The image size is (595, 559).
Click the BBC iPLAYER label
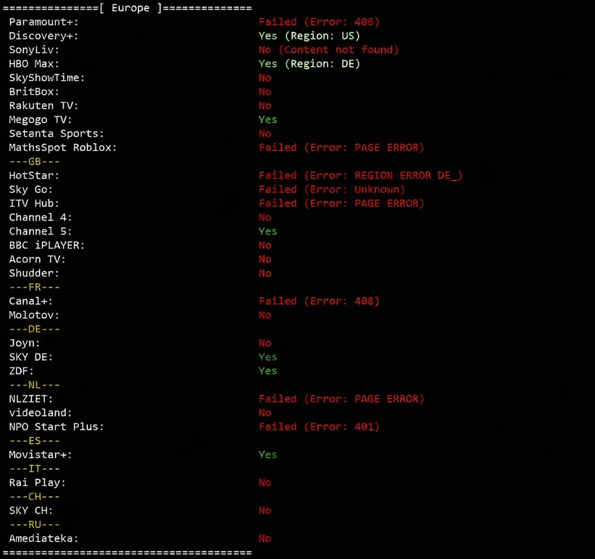[x=47, y=246]
